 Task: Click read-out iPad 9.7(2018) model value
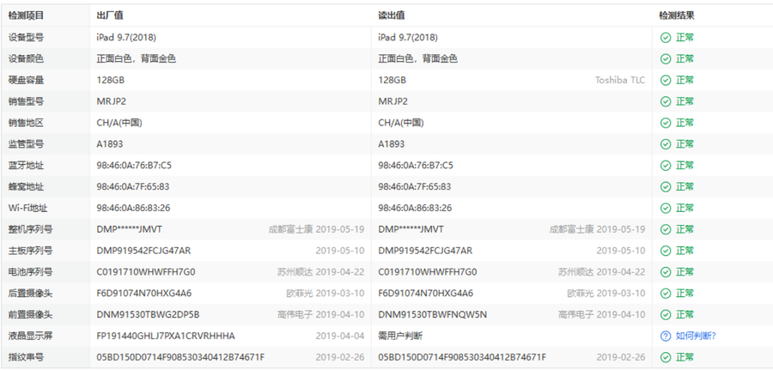[x=408, y=38]
